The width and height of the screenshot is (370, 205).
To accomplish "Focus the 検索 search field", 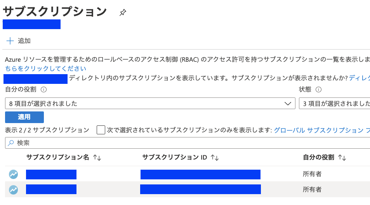I will click(188, 143).
